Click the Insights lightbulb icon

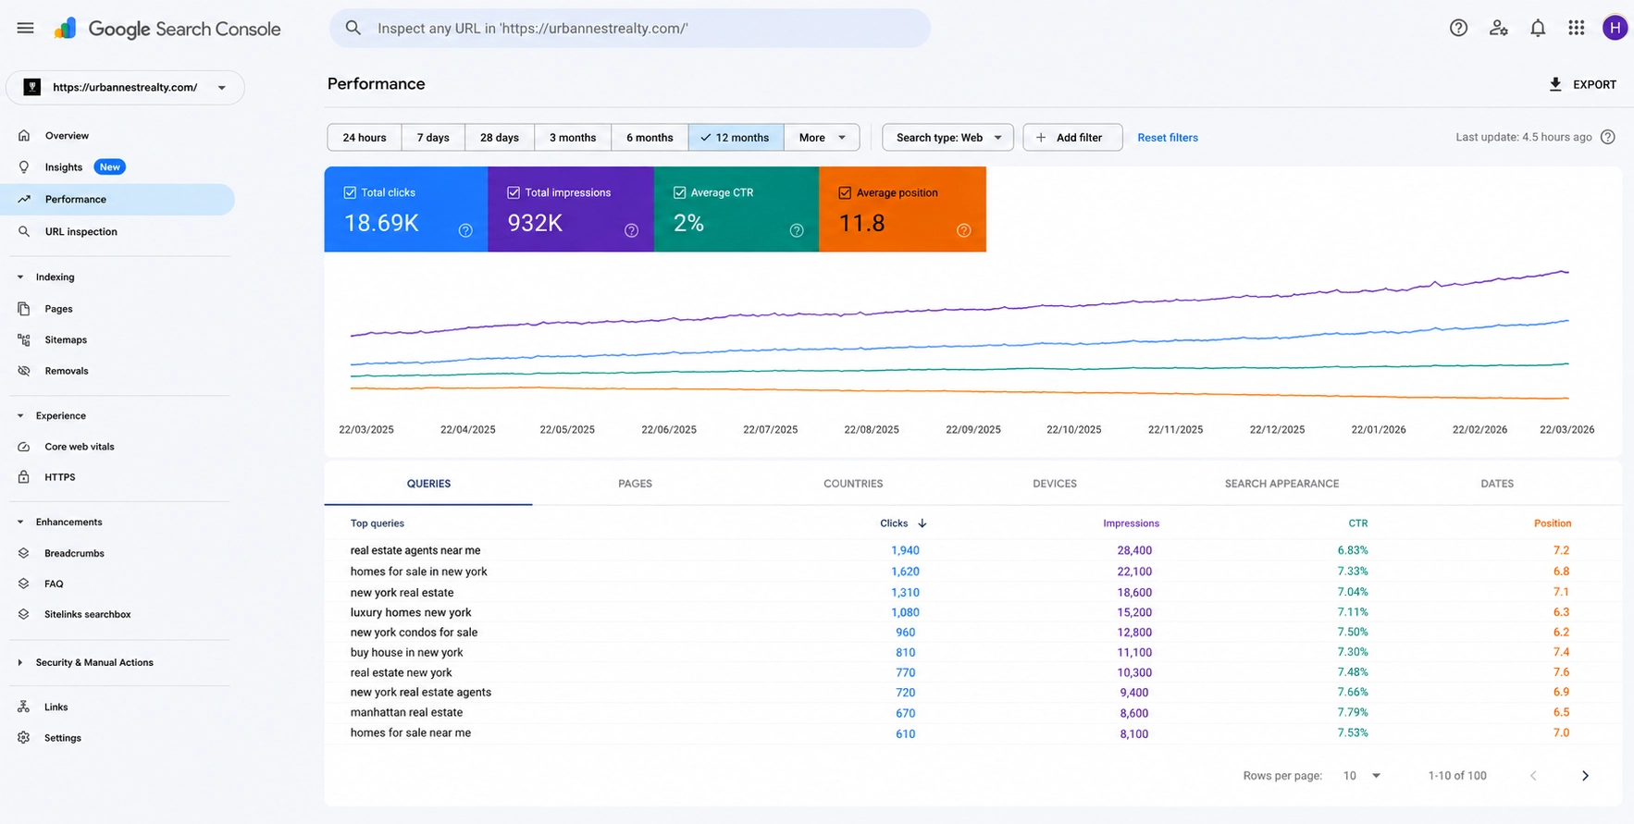[24, 167]
